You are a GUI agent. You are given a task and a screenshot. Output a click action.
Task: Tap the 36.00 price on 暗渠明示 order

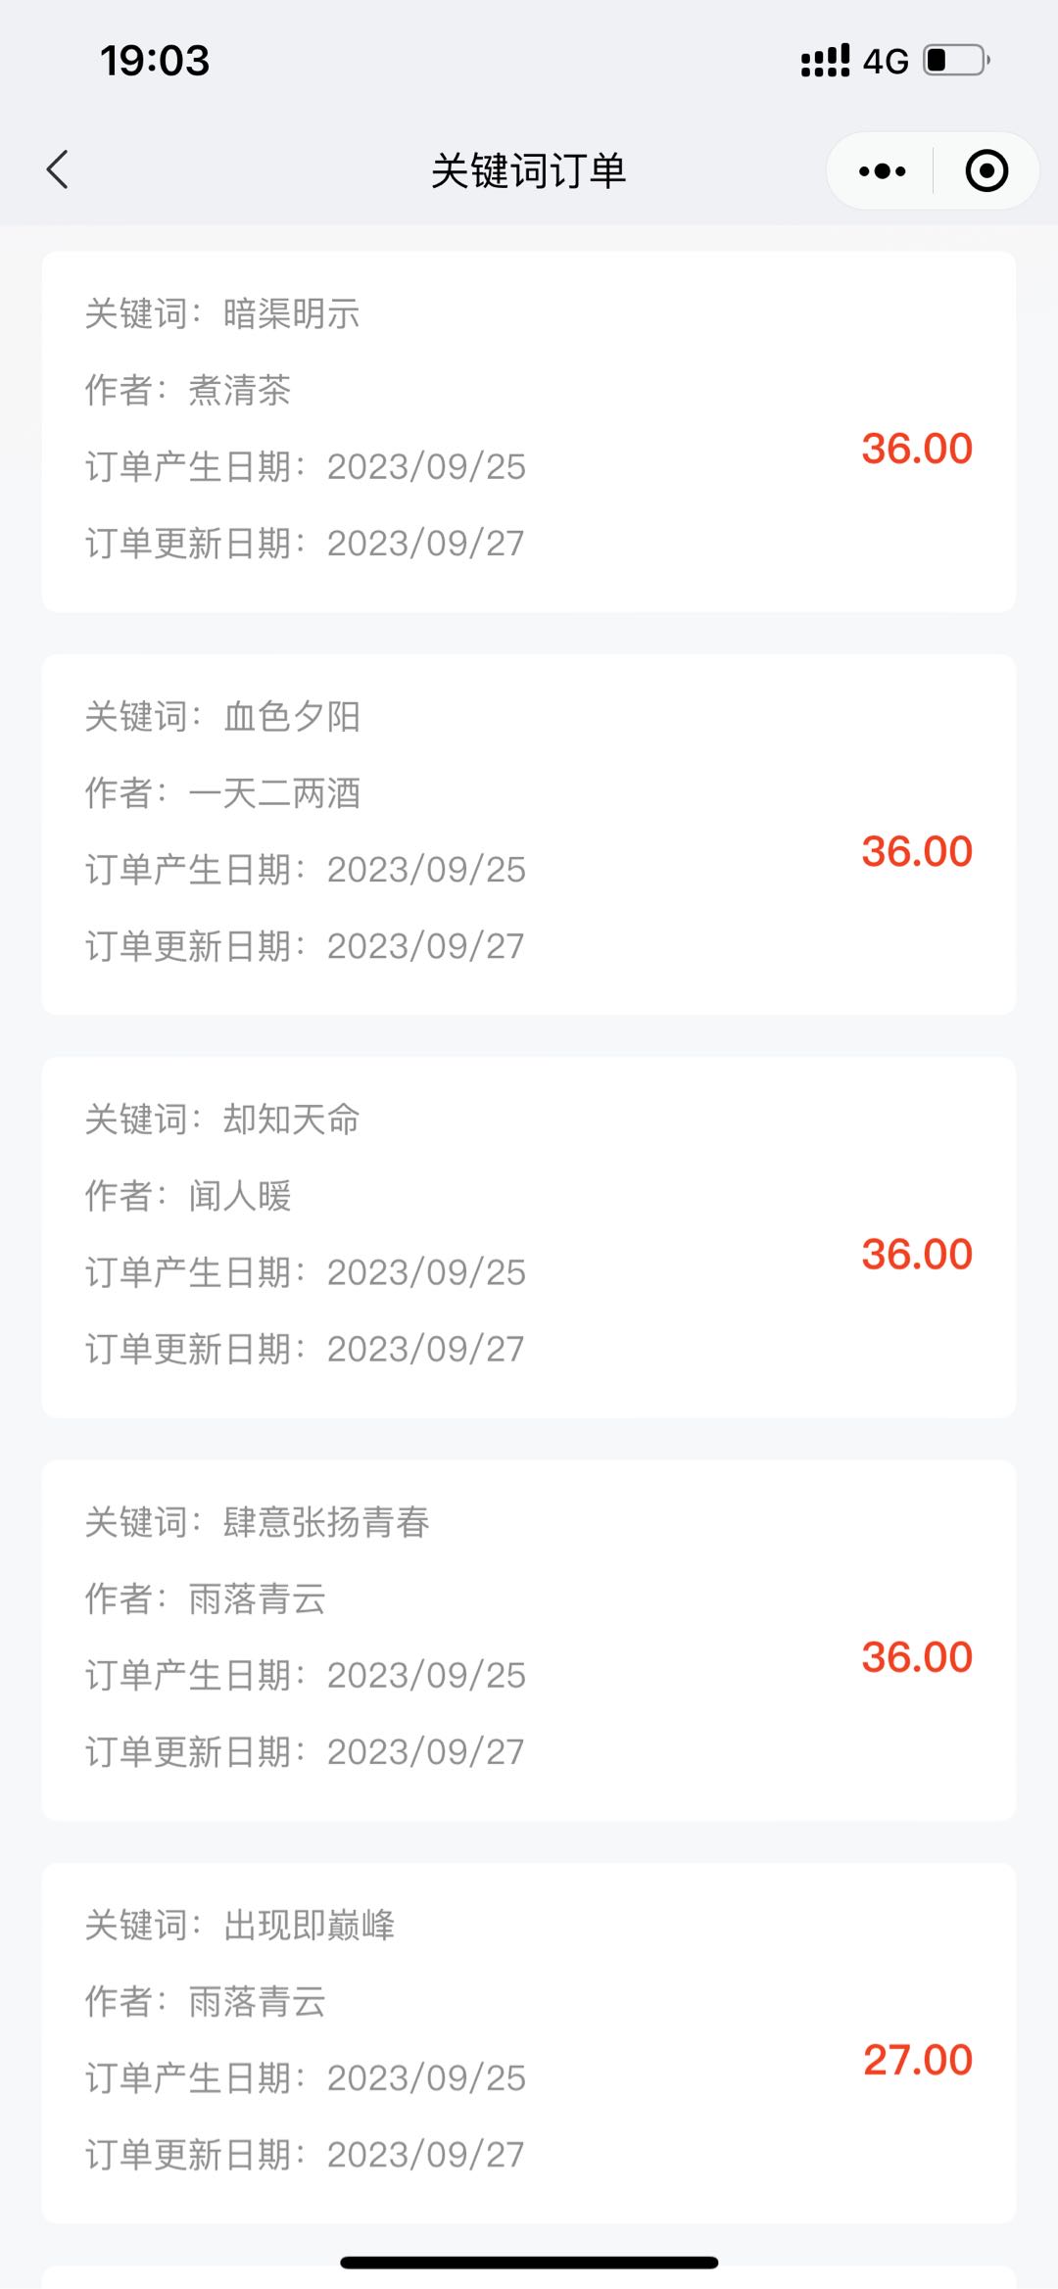pos(917,449)
